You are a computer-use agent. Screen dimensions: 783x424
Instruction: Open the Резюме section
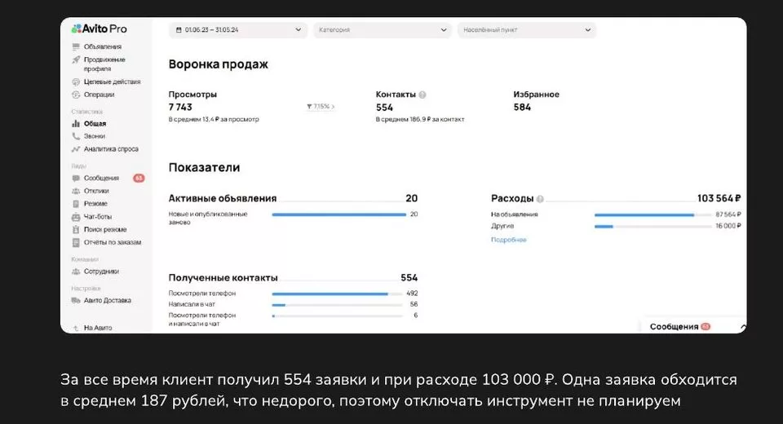pos(95,204)
